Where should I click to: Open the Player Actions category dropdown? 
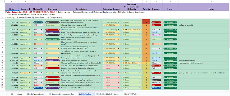tap(53, 39)
